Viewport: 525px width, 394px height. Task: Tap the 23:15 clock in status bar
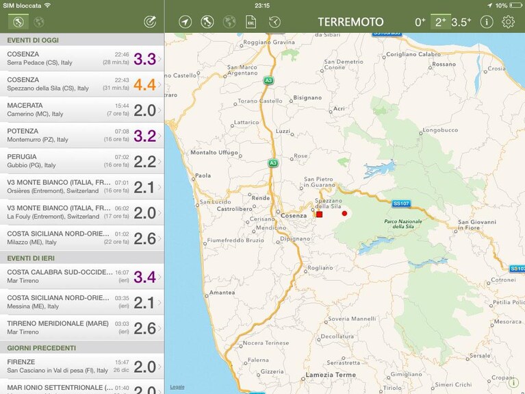tap(262, 5)
